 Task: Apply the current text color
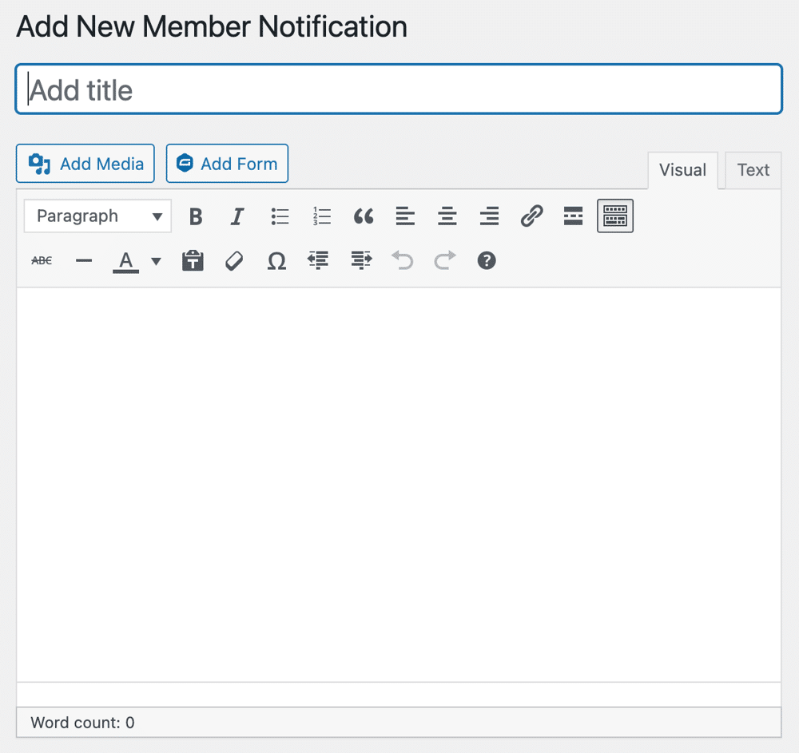click(x=126, y=260)
